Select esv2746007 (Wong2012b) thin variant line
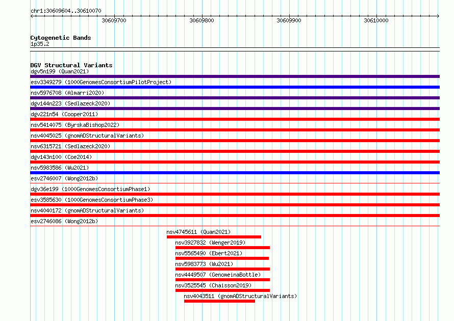The width and height of the screenshot is (454, 321). [x=235, y=183]
